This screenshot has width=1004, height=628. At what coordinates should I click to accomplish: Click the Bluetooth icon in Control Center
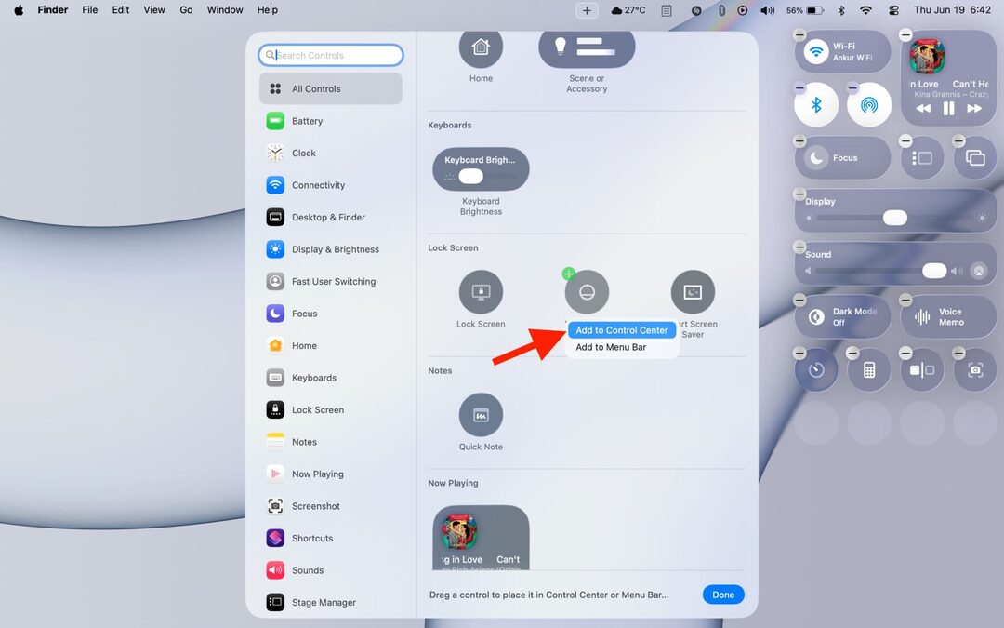click(x=815, y=104)
